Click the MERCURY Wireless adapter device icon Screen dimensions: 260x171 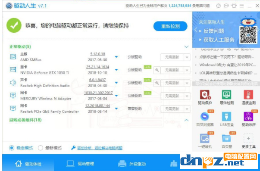pos(13,96)
